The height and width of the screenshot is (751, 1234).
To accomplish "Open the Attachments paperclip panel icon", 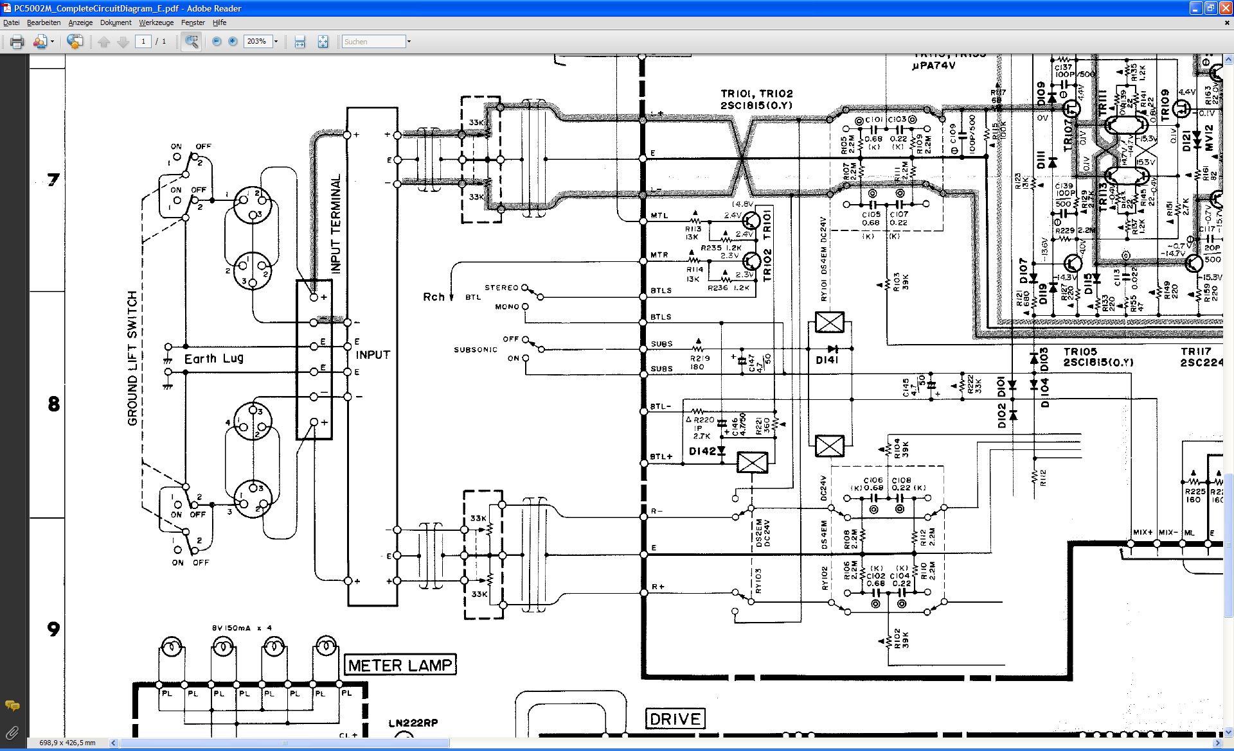I will (12, 732).
